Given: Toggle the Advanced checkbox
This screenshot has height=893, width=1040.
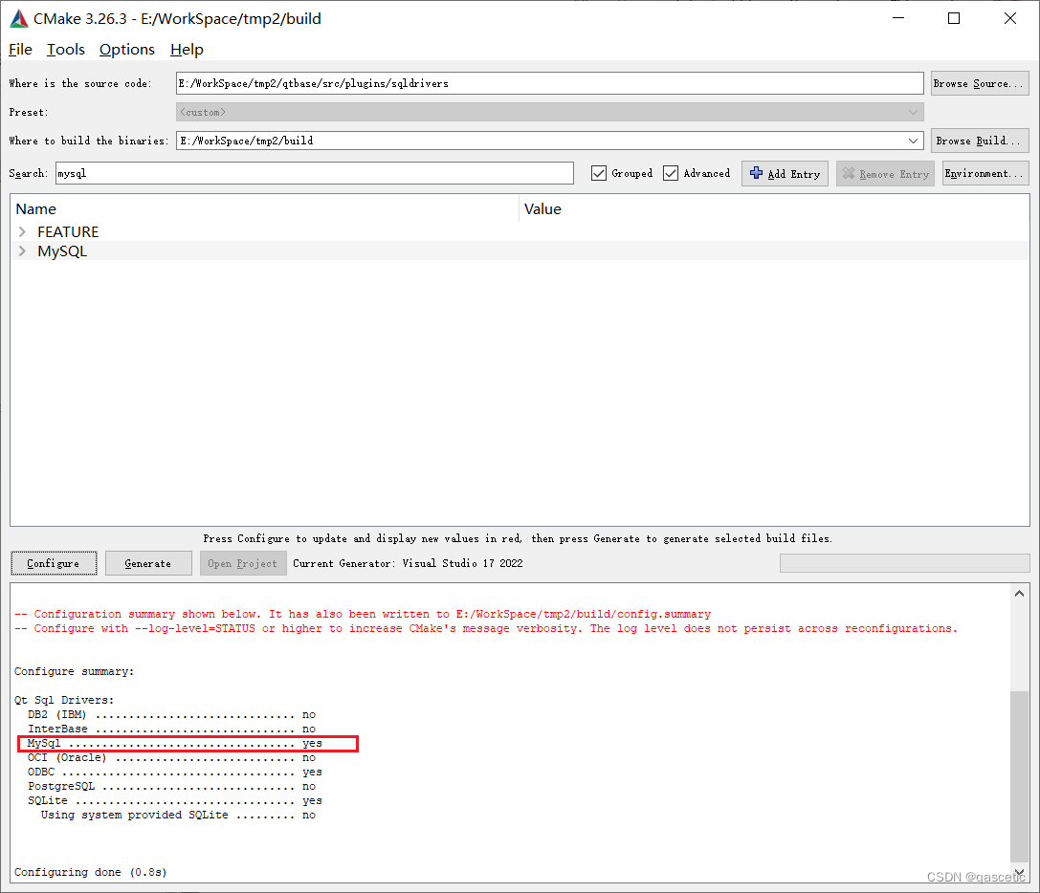Looking at the screenshot, I should [x=671, y=173].
